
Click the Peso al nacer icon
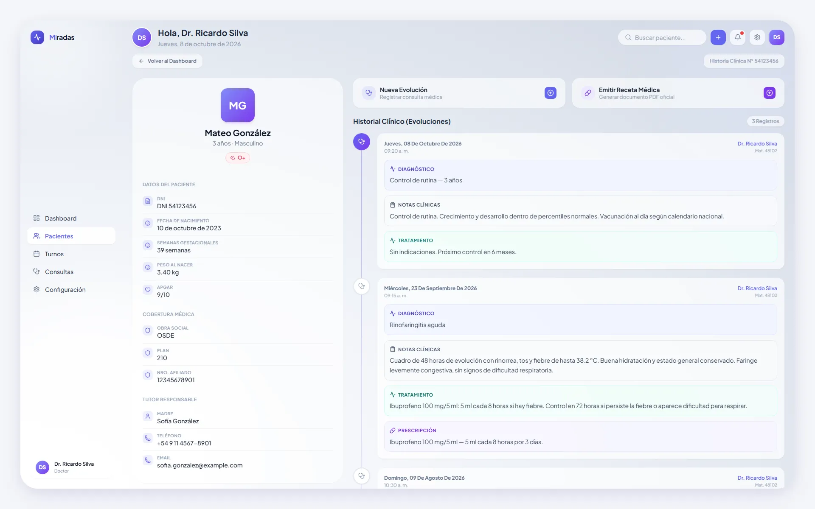148,267
